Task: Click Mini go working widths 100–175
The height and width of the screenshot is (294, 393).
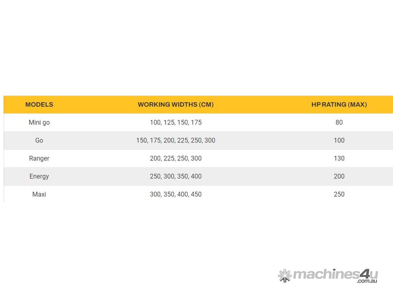Action: [176, 122]
